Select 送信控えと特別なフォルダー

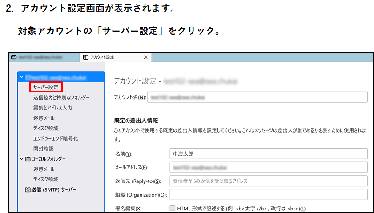[61, 97]
